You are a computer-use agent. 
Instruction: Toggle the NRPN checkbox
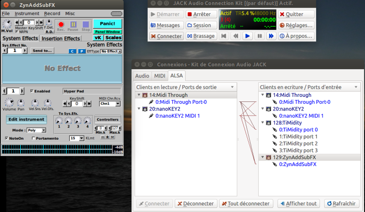[17, 31]
